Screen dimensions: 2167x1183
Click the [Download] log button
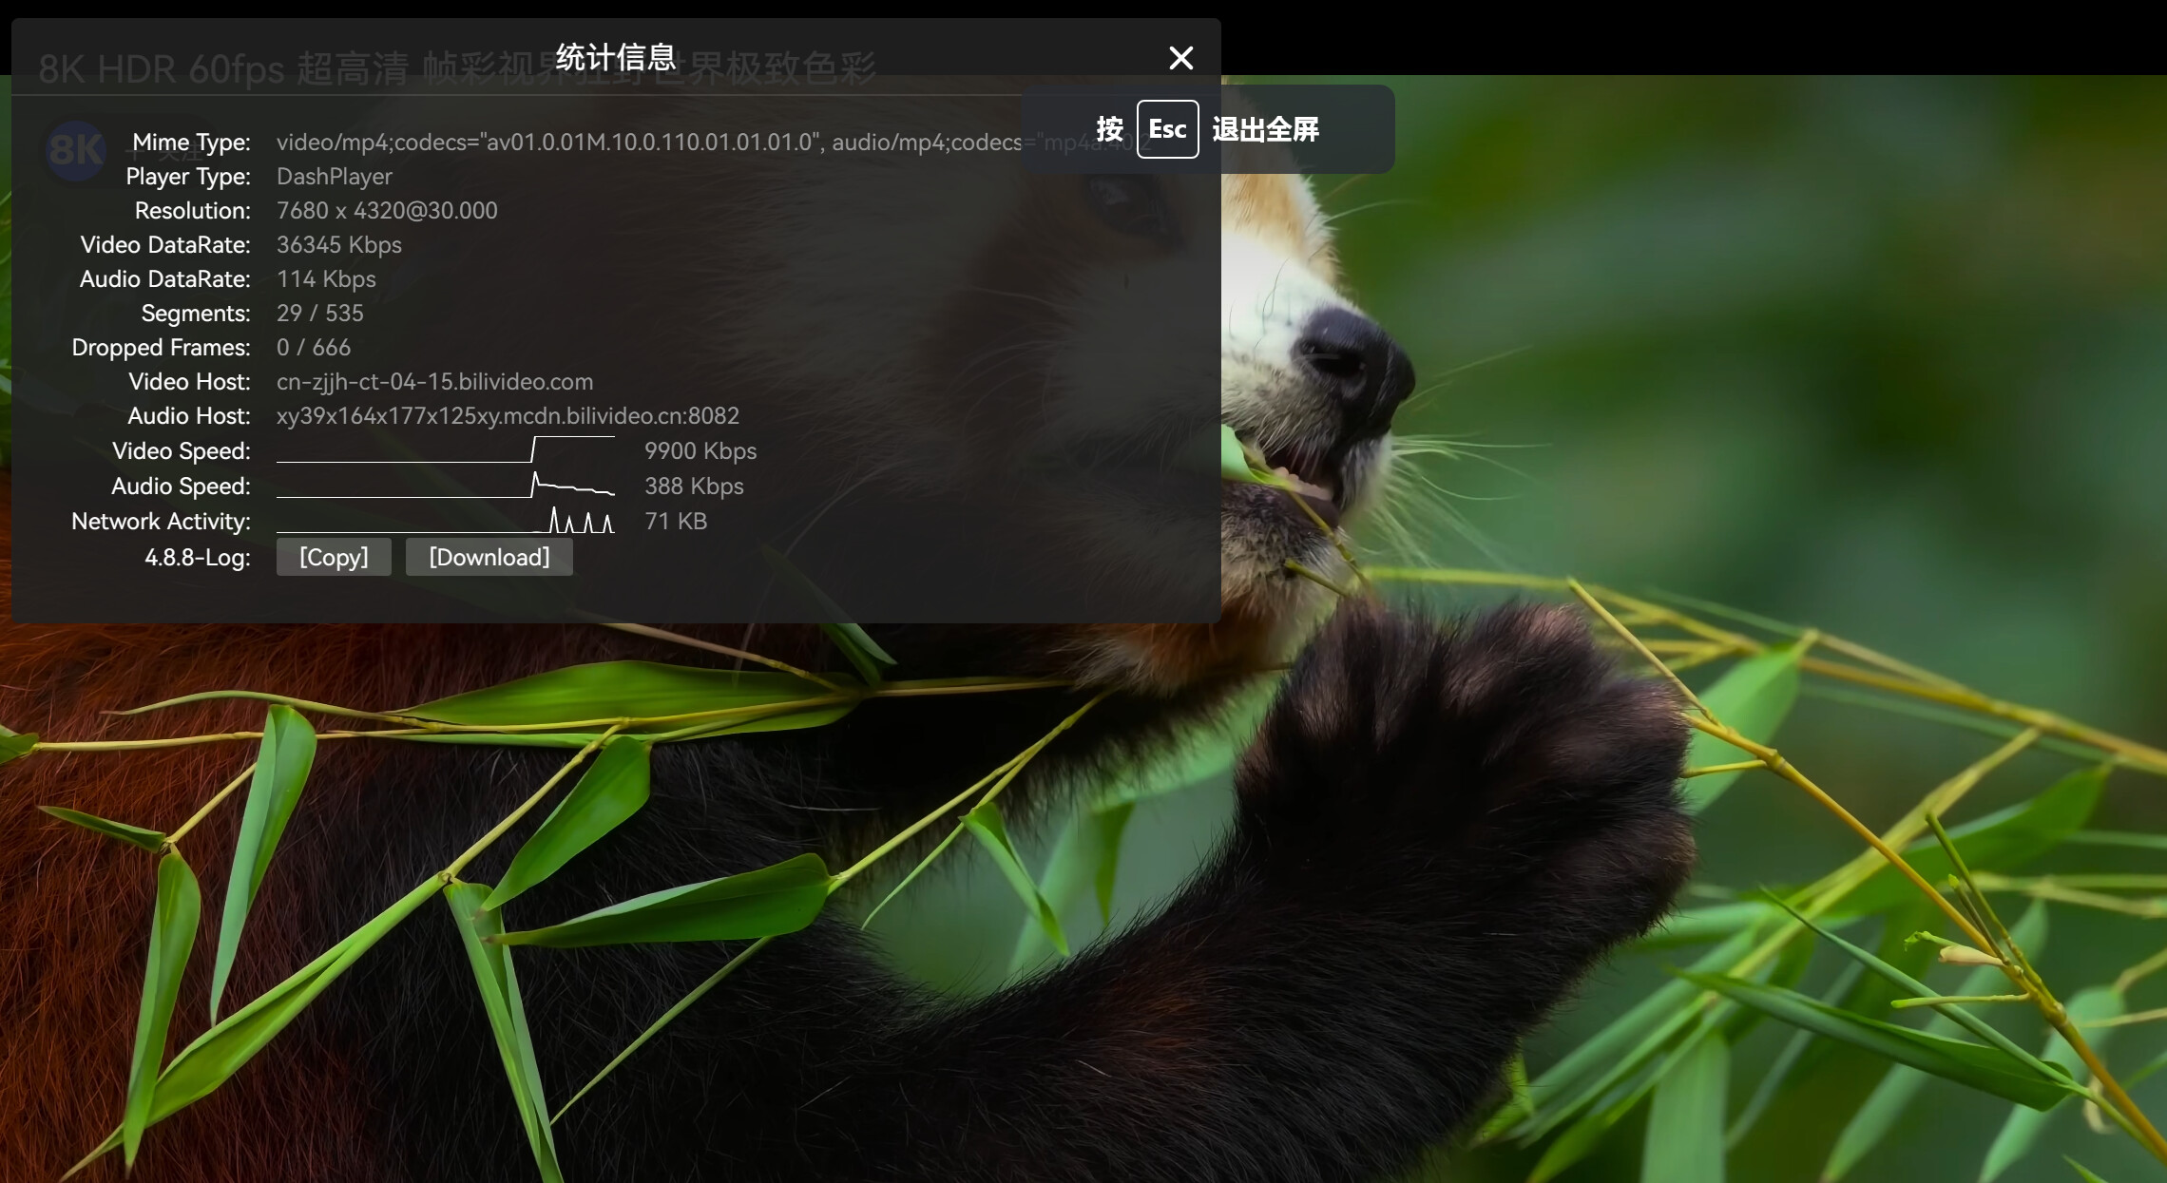coord(489,557)
